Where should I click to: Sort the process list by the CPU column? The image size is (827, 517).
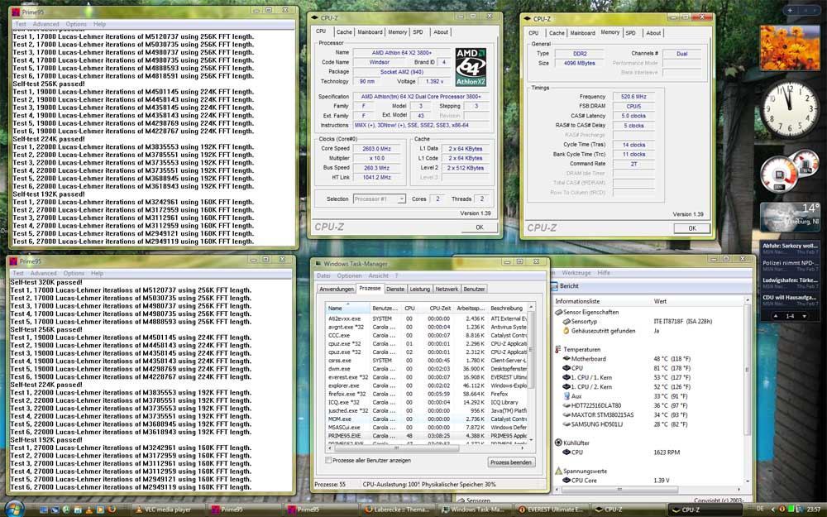click(410, 308)
